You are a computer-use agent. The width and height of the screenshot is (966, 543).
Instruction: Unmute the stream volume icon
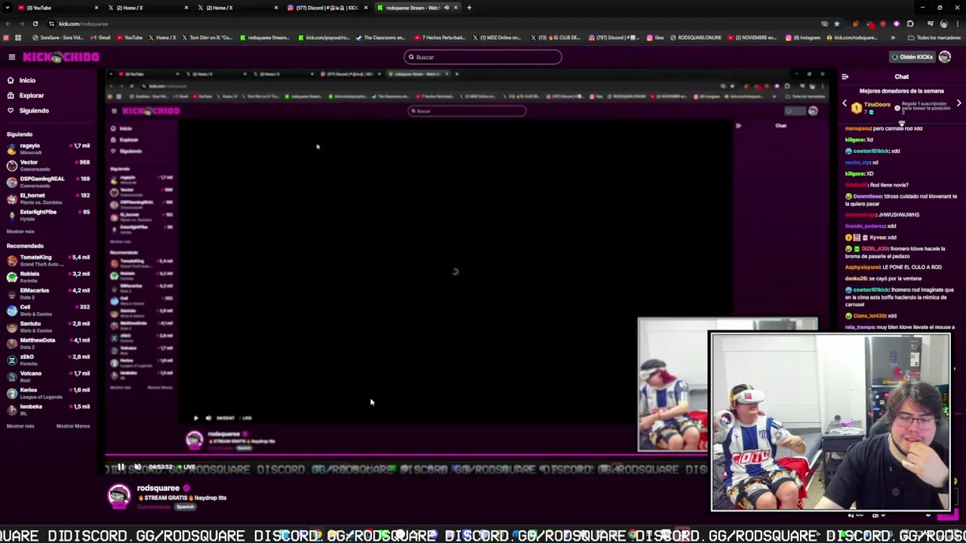pos(137,467)
